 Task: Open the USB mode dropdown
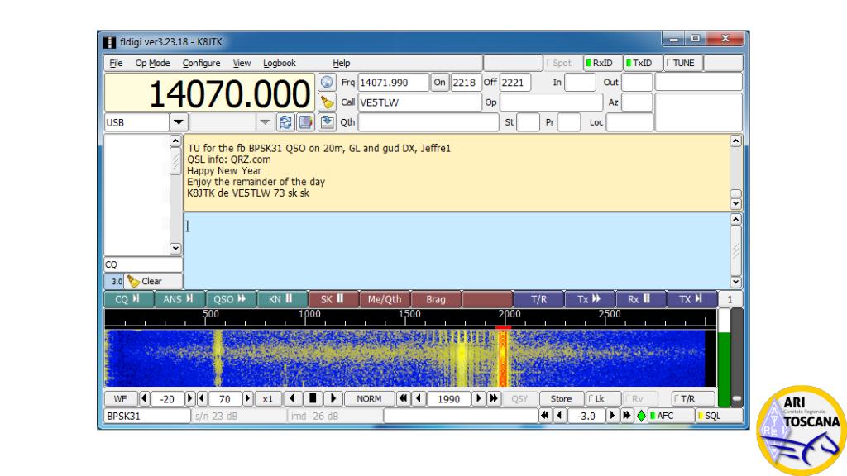pos(179,122)
